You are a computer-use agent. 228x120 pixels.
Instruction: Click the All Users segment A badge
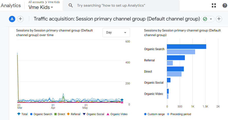pyautogui.click(x=12, y=19)
